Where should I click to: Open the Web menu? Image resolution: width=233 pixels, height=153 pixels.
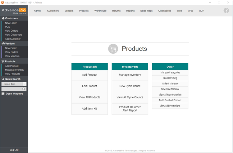pos(179,11)
